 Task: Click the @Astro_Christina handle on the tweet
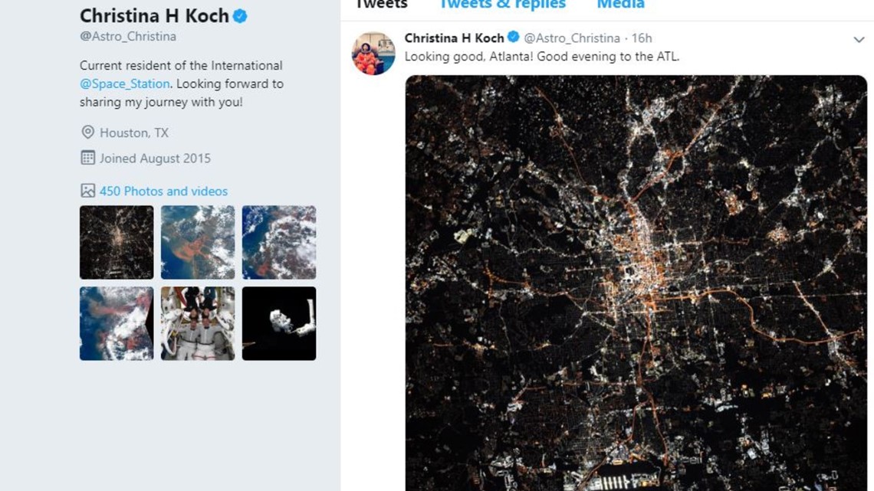tap(571, 37)
